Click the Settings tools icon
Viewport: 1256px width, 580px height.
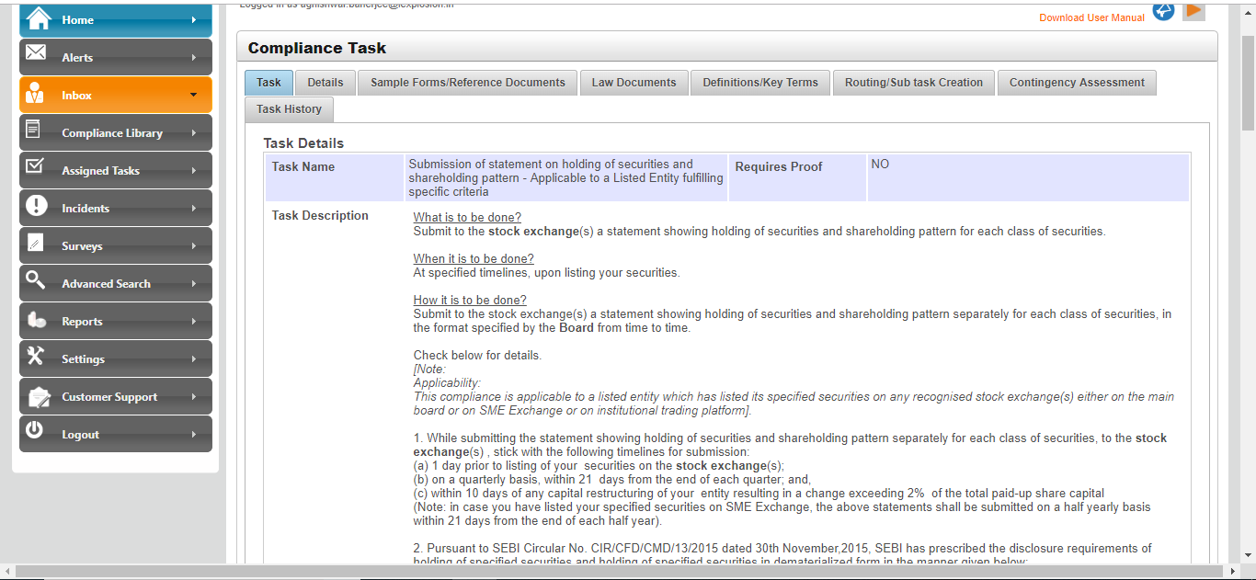[35, 356]
